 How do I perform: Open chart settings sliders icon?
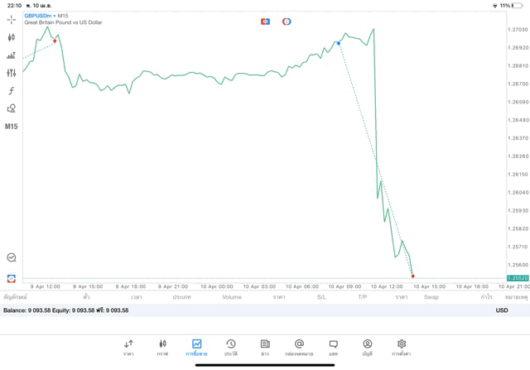(11, 73)
